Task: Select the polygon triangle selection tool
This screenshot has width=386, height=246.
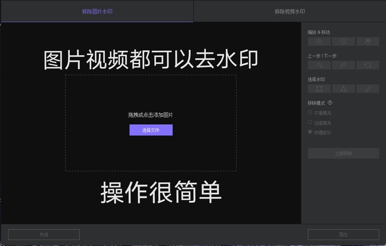Action: [344, 89]
